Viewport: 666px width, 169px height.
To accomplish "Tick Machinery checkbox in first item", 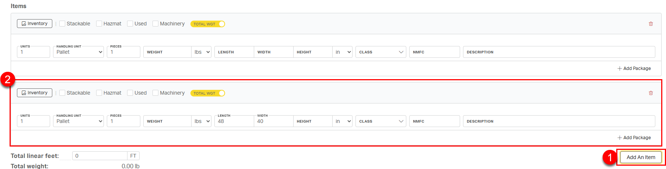I will [155, 24].
